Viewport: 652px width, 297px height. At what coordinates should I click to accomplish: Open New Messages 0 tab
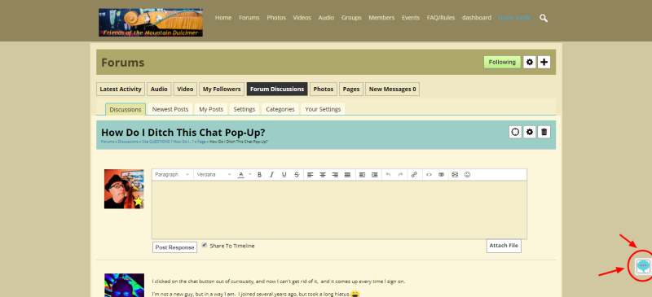(393, 89)
